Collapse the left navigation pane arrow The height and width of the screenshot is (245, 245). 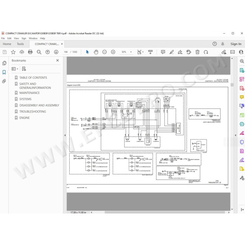click(65, 135)
